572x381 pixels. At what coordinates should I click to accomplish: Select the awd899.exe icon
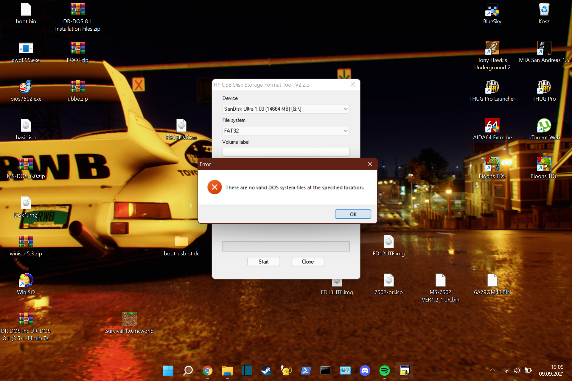(x=26, y=48)
